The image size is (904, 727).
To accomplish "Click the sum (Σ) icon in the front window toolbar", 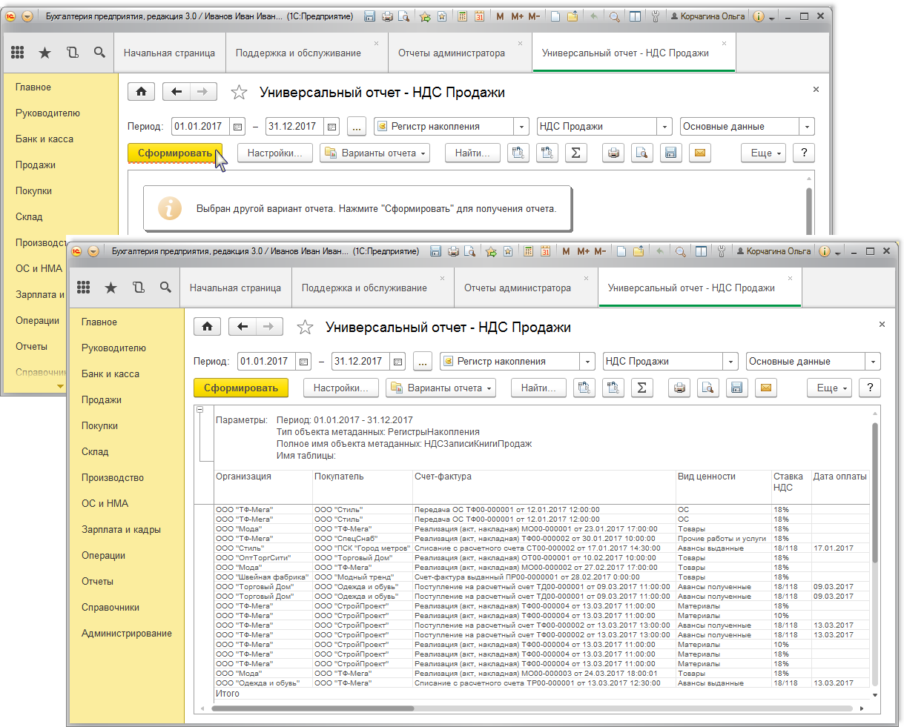I will click(x=641, y=388).
